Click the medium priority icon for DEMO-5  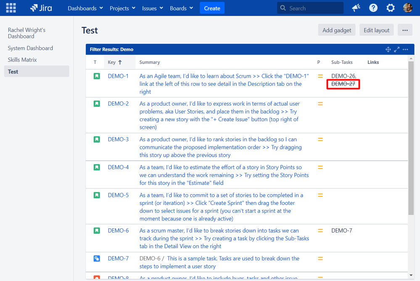click(x=320, y=195)
